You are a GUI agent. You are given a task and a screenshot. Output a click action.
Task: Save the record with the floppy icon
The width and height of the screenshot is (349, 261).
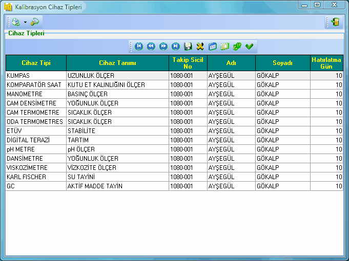click(188, 47)
